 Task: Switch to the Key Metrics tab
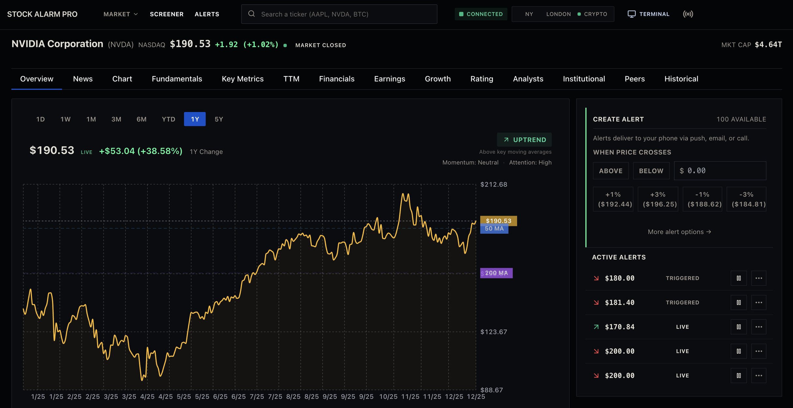point(243,79)
